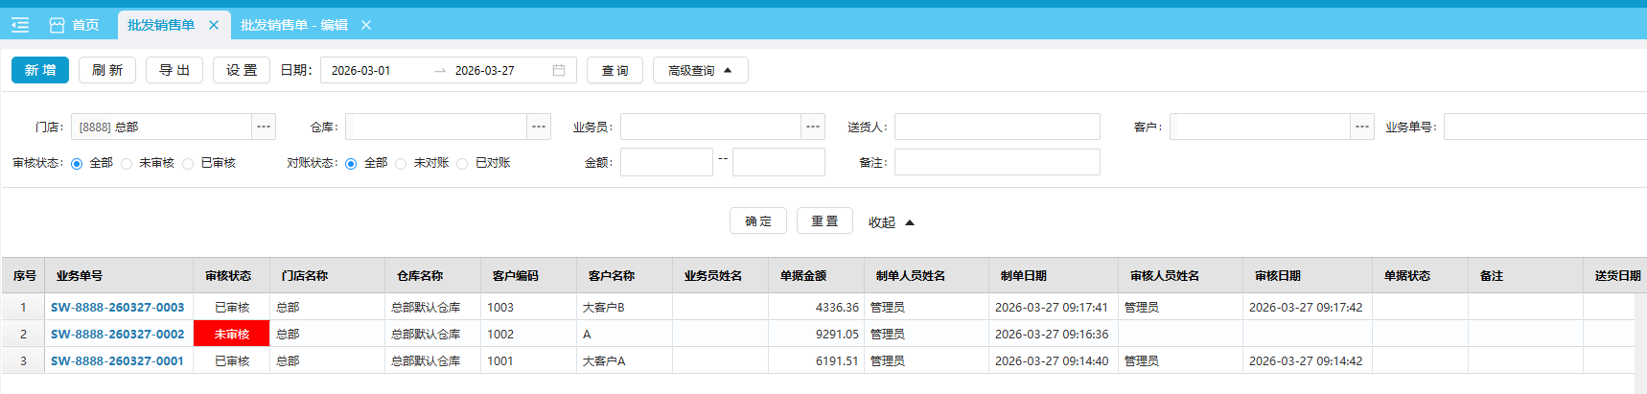The height and width of the screenshot is (394, 1647).
Task: Open order SW-8888-260327-0002 link
Action: (117, 334)
